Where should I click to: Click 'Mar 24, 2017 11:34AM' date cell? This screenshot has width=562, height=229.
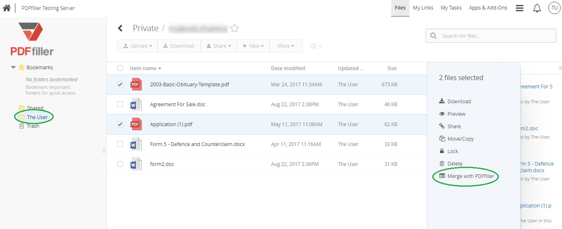point(296,84)
